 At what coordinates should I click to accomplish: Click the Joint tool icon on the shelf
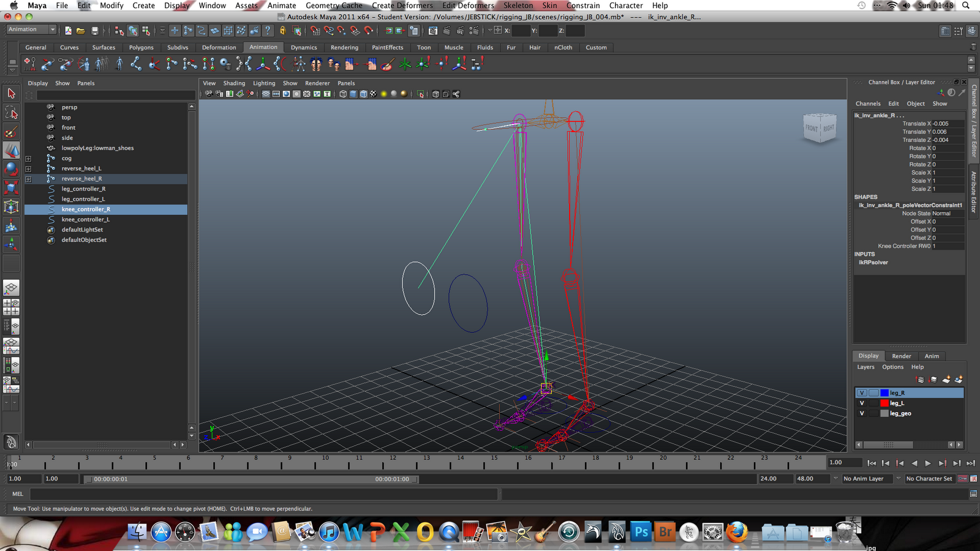[135, 64]
